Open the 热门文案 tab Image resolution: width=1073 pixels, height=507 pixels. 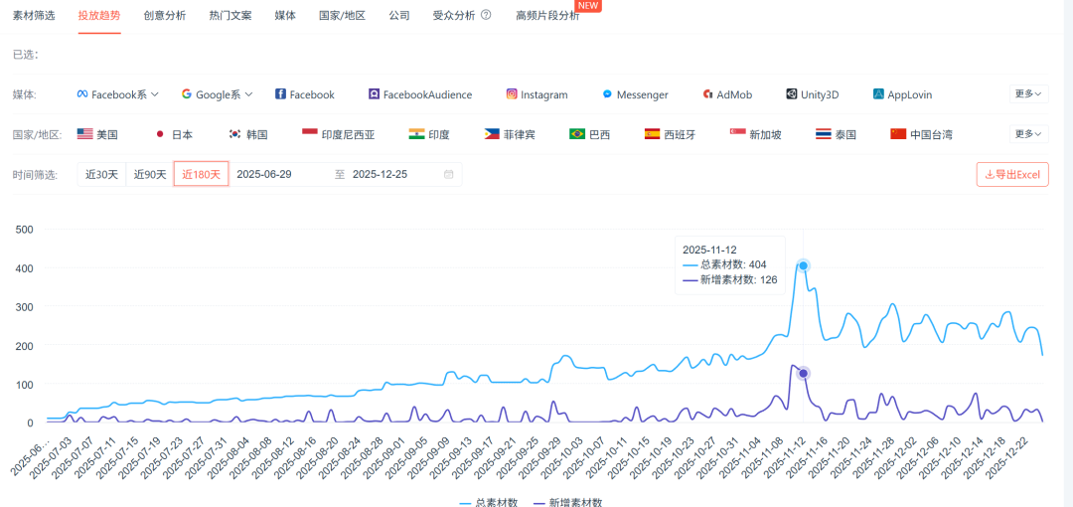pos(230,16)
